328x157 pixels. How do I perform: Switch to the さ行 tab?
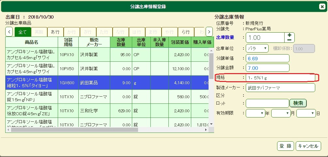pyautogui.click(x=88, y=32)
